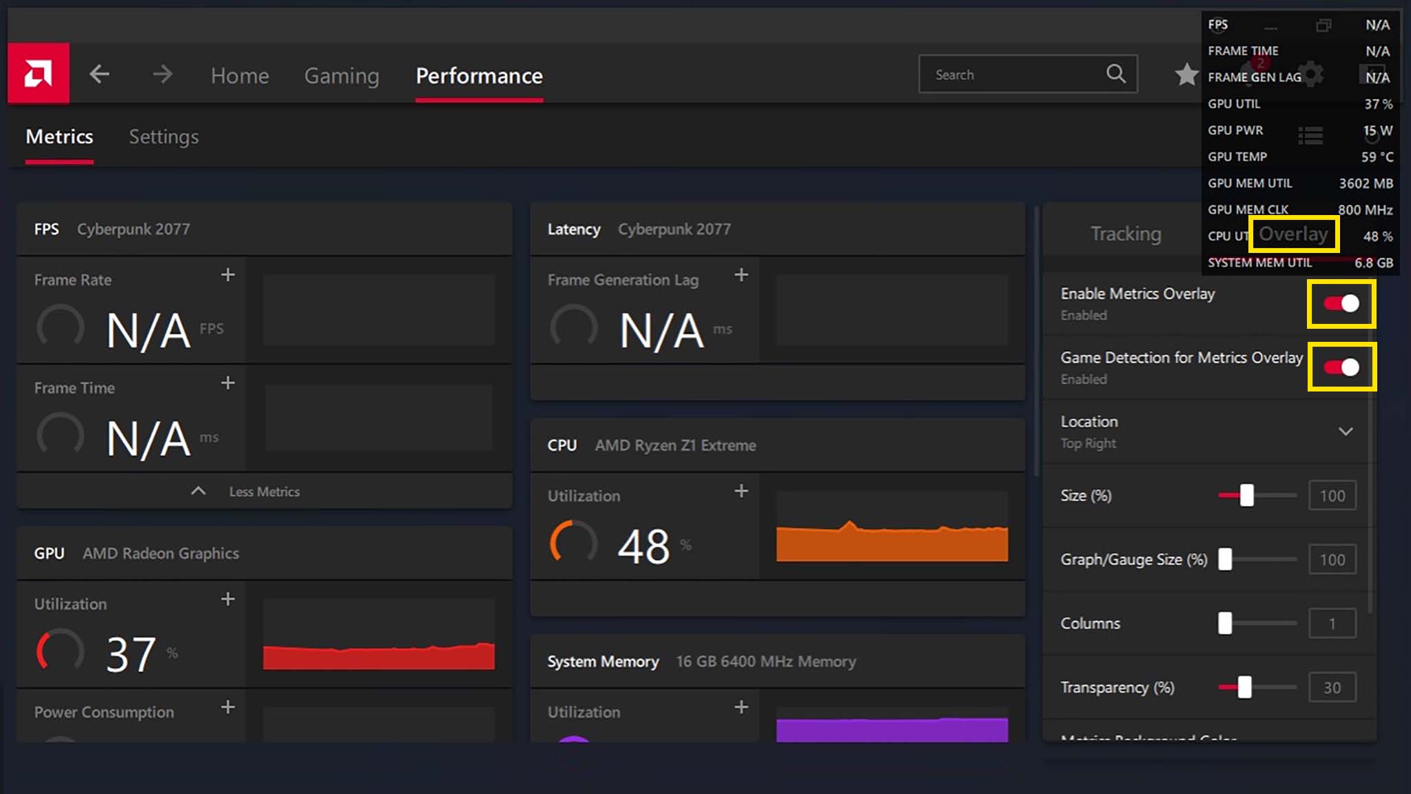Image resolution: width=1411 pixels, height=794 pixels.
Task: Click the back navigation arrow icon
Action: (100, 74)
